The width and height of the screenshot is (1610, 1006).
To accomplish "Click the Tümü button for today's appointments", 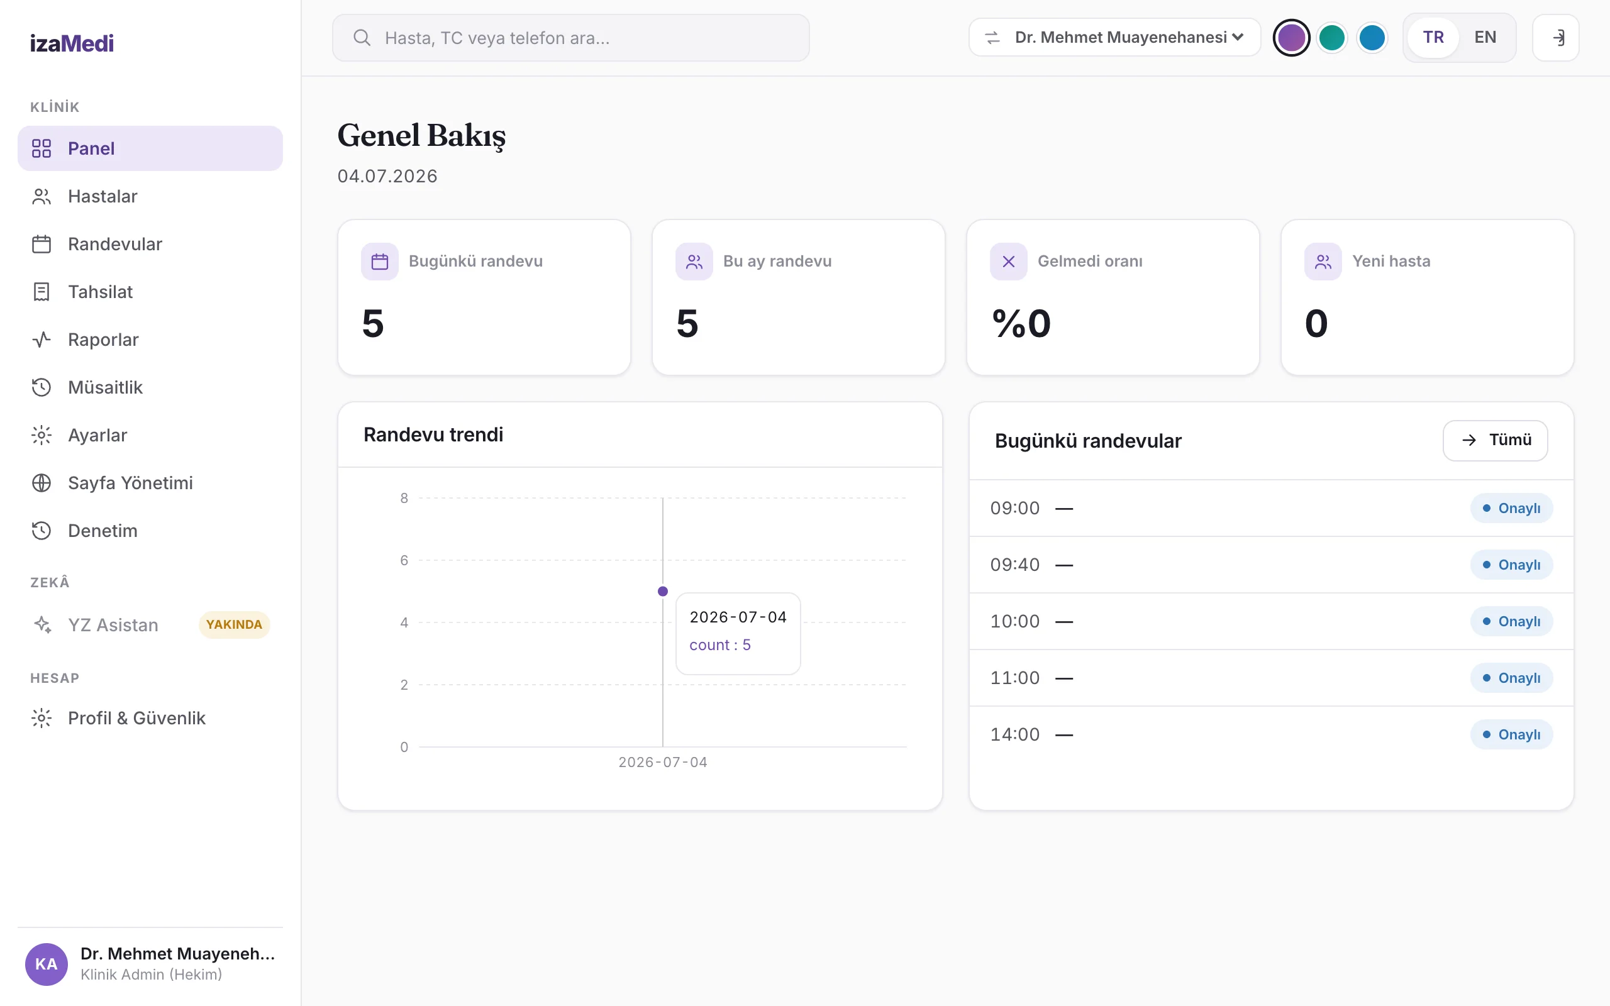I will click(x=1495, y=441).
